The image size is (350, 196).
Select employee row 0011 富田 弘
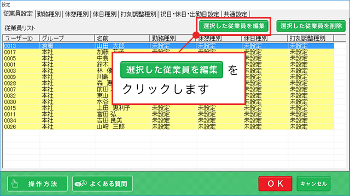168,114
